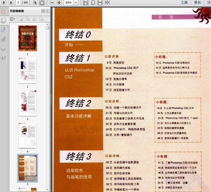Click the 目 录 heading banner
This screenshot has height=192, width=211.
pos(174,17)
